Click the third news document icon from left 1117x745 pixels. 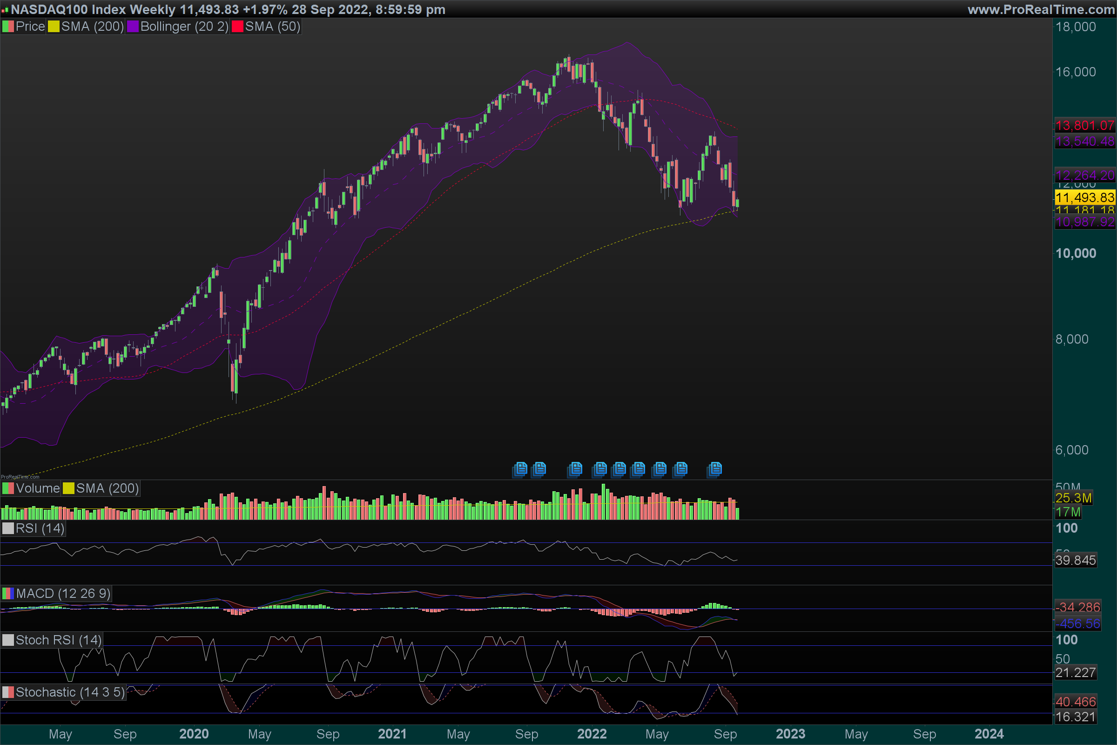point(575,469)
